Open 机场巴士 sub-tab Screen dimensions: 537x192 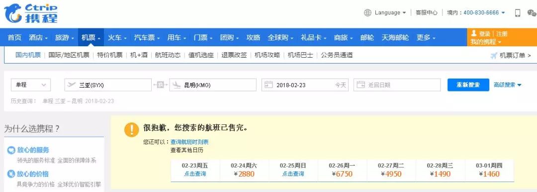(300, 55)
